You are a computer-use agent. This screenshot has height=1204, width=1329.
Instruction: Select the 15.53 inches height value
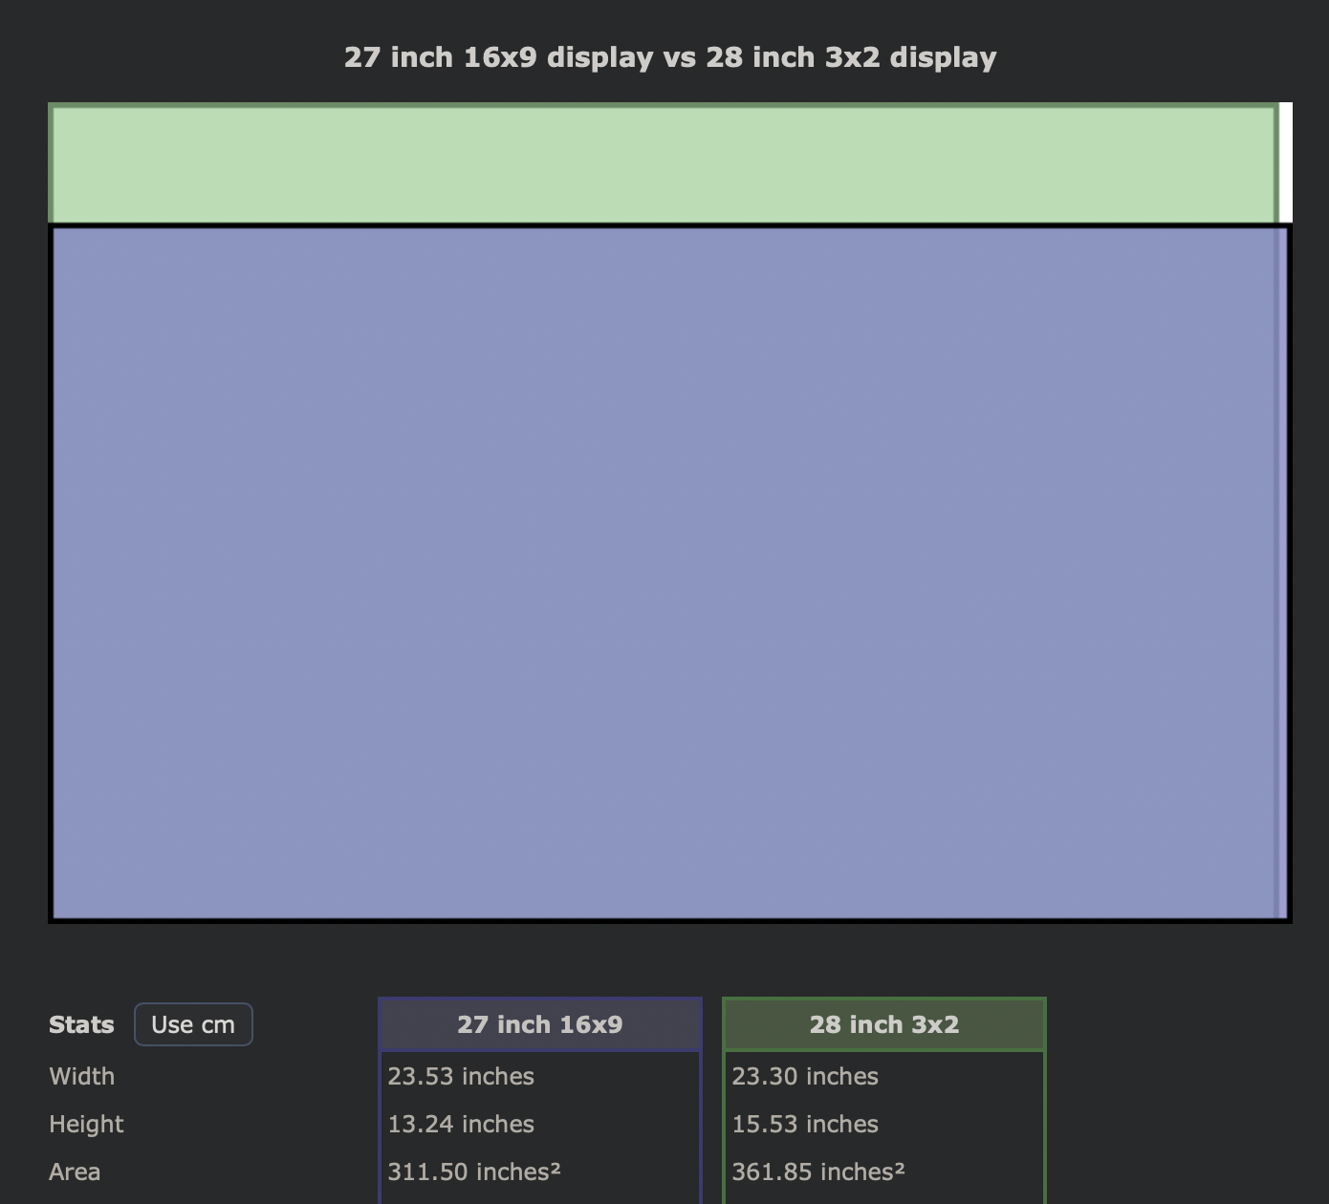[x=805, y=1124]
